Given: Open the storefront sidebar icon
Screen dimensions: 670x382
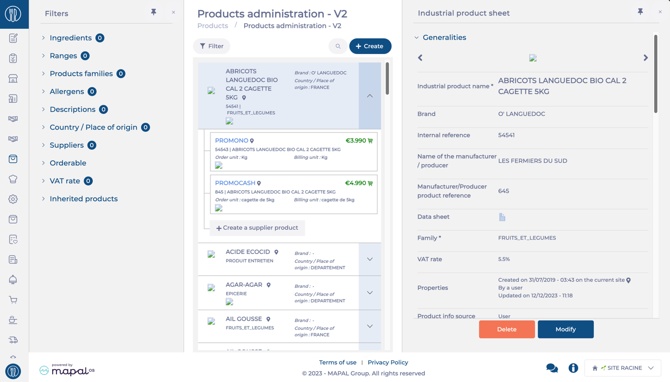Looking at the screenshot, I should pos(13,78).
